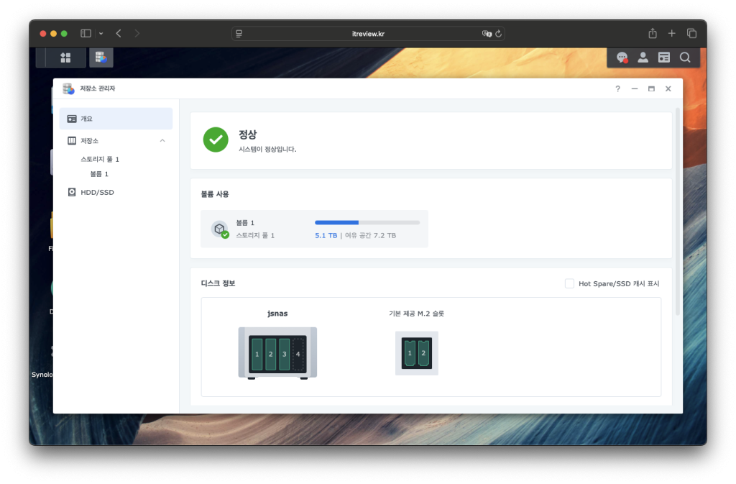This screenshot has width=736, height=484.
Task: Click the DSM search magnifier icon
Action: click(685, 58)
